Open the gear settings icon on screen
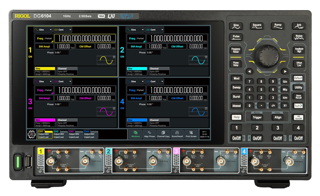 (32, 135)
